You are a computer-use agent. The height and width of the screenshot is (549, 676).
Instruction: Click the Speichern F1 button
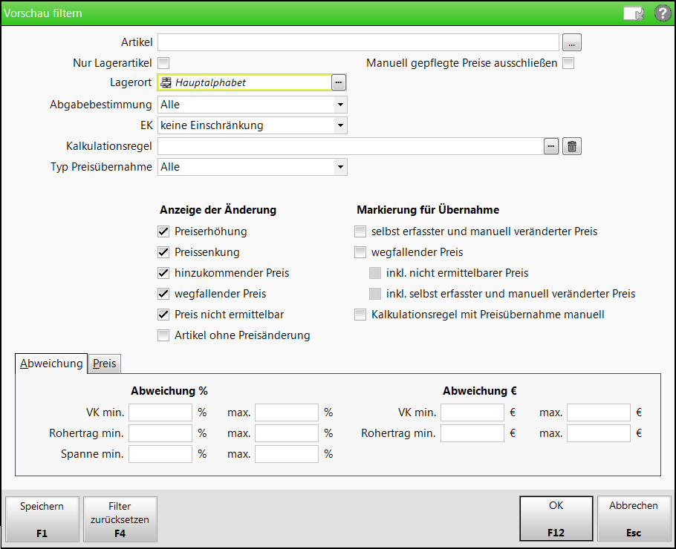(42, 519)
